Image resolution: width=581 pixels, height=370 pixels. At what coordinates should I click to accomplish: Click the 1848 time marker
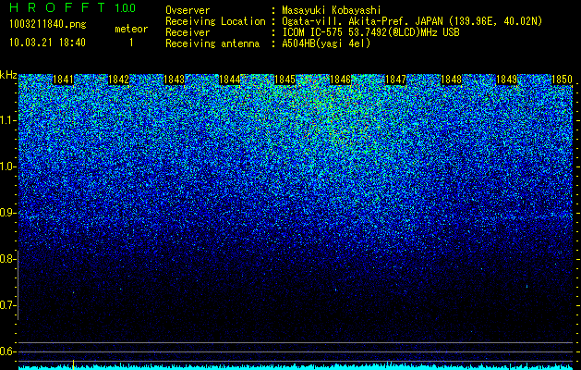[452, 80]
